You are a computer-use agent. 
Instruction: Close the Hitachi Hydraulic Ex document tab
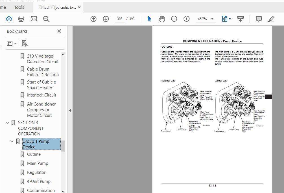[x=80, y=7]
